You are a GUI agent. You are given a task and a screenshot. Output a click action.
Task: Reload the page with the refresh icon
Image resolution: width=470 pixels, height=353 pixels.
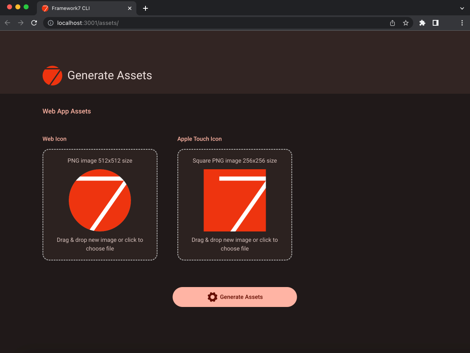tap(34, 23)
